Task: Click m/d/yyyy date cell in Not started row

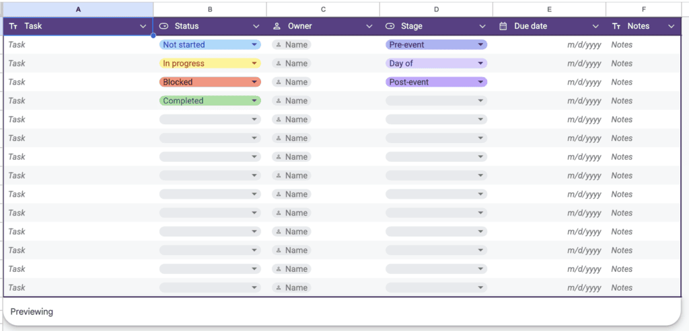Action: pos(549,45)
